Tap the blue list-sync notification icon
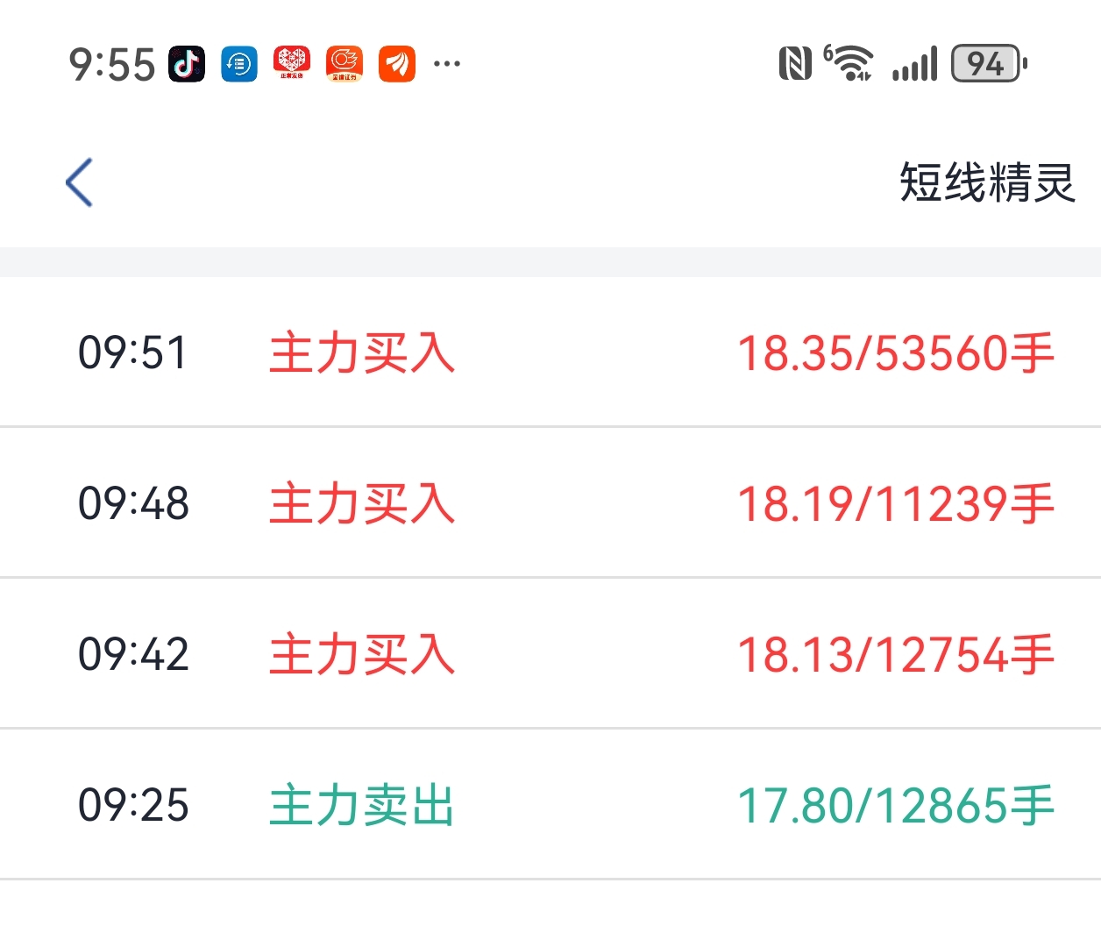 (238, 64)
